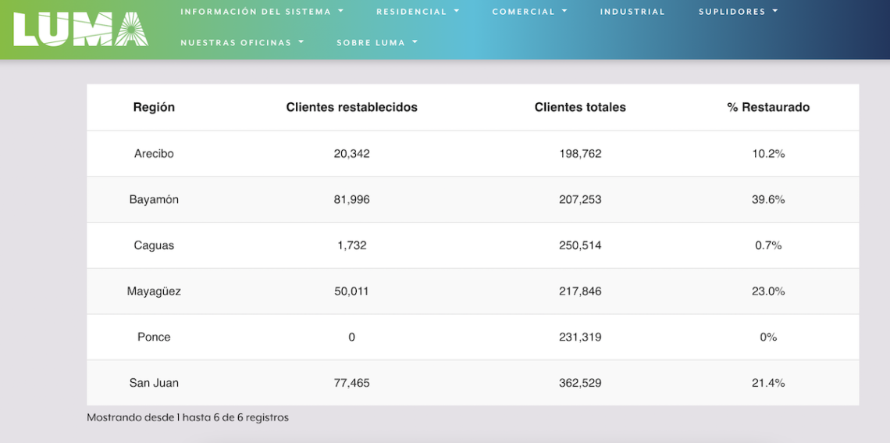Open Información del Sistema dropdown menu

click(262, 12)
